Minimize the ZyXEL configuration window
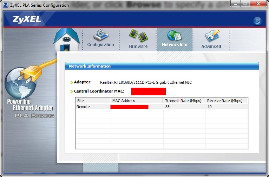 click(236, 4)
